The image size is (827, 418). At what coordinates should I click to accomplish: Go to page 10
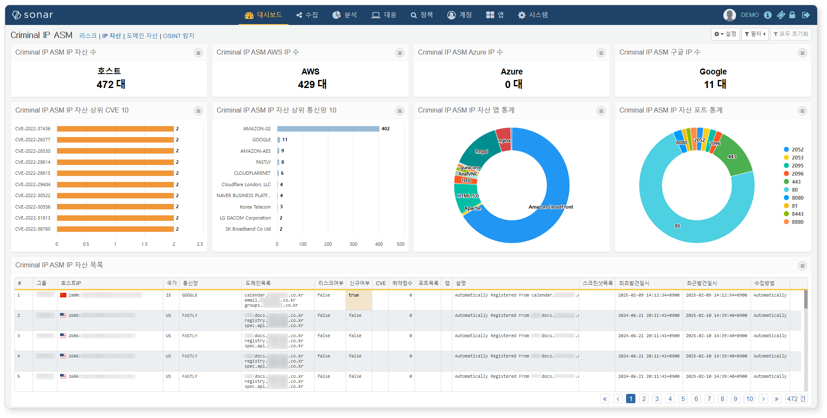[x=750, y=399]
